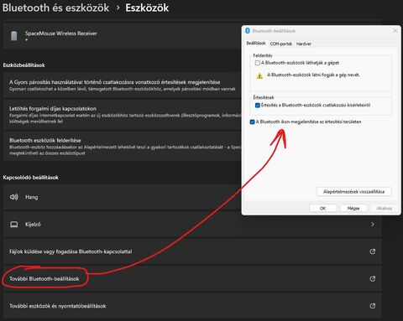Switch to the Beállítások tab
The image size is (403, 321).
pos(256,44)
